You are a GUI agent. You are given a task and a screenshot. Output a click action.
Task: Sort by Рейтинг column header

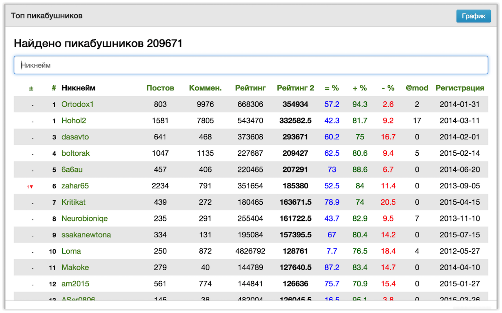250,88
